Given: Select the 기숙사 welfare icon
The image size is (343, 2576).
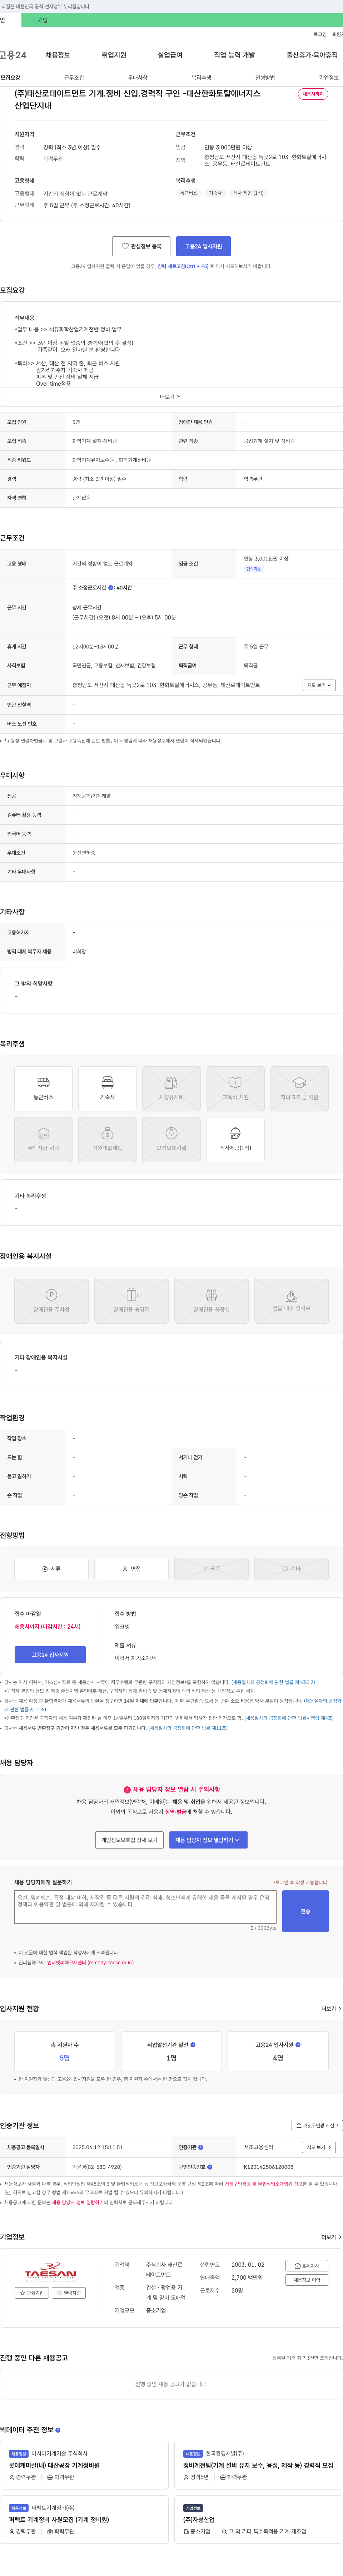Looking at the screenshot, I should click(107, 1089).
